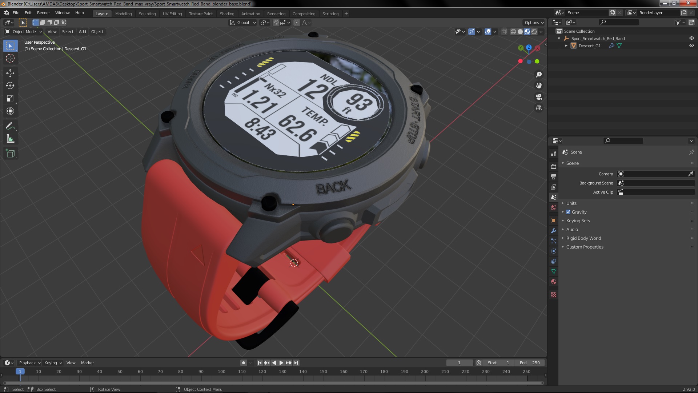Open the Tool properties tab
This screenshot has width=698, height=393.
pos(554,154)
